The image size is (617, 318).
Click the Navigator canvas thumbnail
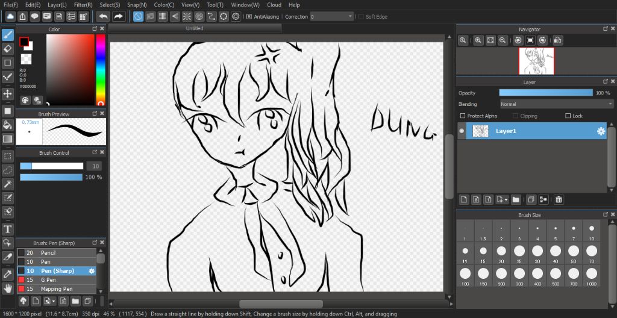coord(536,61)
